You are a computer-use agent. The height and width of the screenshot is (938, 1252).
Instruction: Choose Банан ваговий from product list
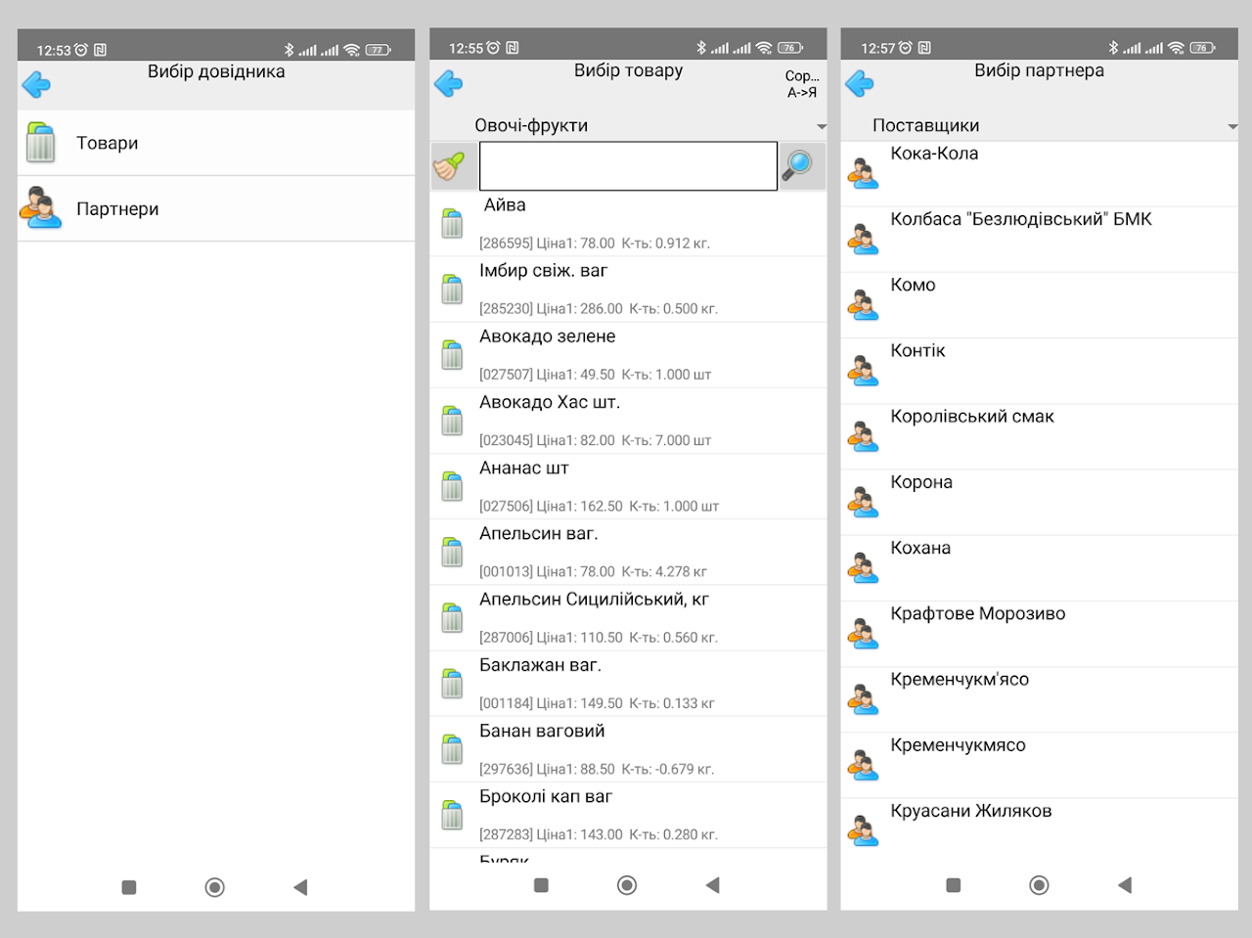click(x=628, y=750)
